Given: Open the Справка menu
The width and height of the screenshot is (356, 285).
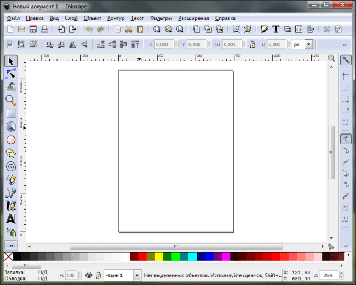Looking at the screenshot, I should (225, 18).
